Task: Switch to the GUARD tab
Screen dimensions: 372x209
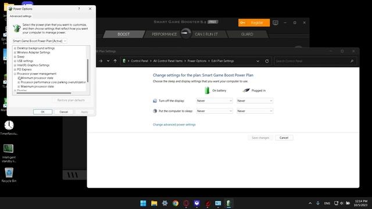Action: coord(247,34)
